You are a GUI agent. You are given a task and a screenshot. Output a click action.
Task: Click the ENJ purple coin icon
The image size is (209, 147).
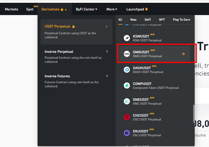tap(127, 133)
